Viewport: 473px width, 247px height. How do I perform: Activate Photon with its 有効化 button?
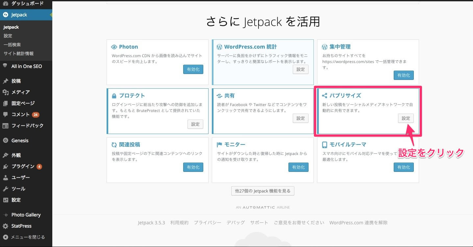tap(193, 69)
